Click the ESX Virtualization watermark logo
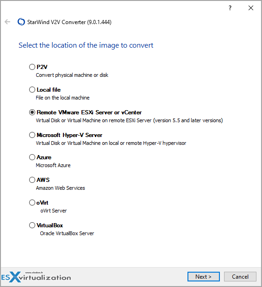The width and height of the screenshot is (262, 287). (x=36, y=277)
